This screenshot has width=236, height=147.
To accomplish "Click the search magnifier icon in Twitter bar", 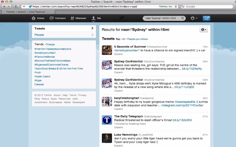I will [x=183, y=18].
